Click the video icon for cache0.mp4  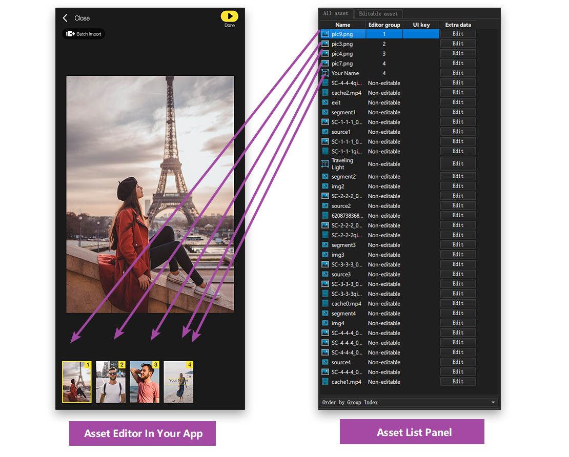point(325,304)
